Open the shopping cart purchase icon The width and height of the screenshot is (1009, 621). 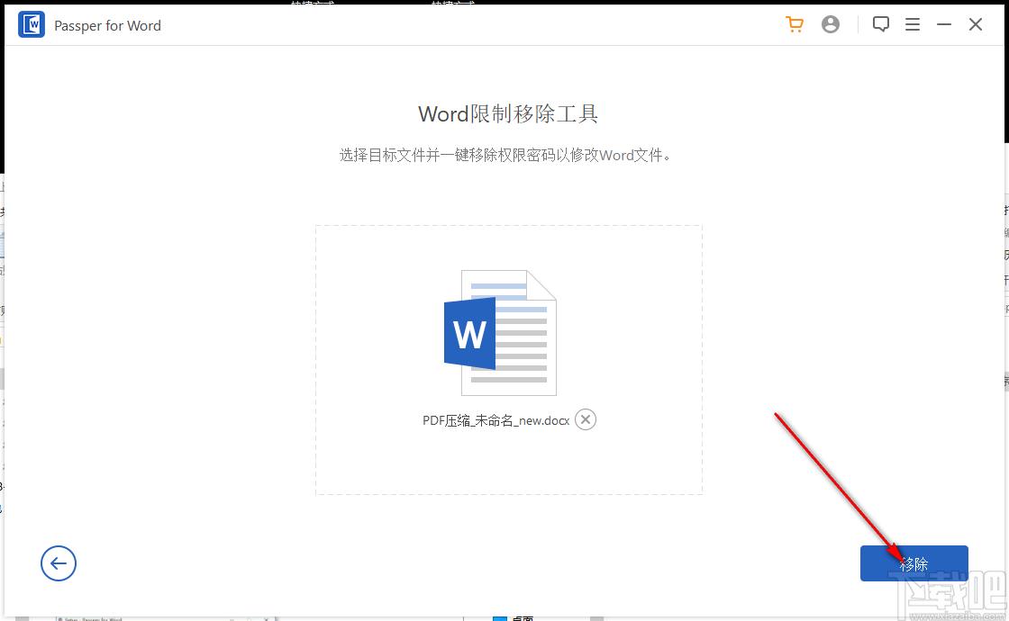[795, 24]
